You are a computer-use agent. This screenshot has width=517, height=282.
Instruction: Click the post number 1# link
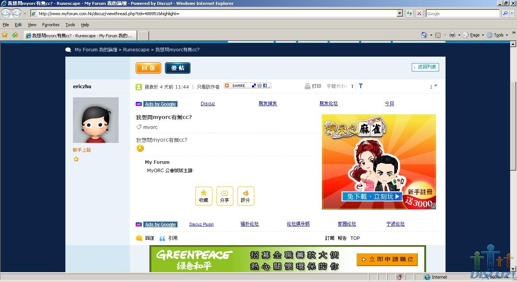pos(433,87)
